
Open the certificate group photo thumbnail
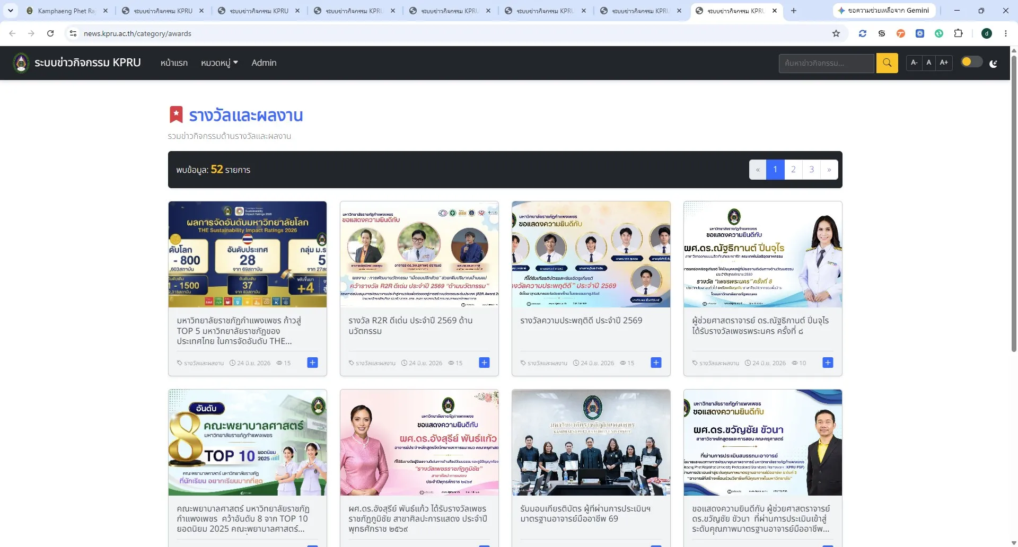tap(591, 443)
